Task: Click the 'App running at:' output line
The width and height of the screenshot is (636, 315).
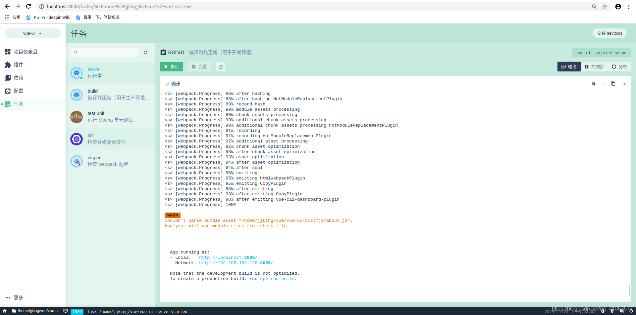Action: (190, 252)
